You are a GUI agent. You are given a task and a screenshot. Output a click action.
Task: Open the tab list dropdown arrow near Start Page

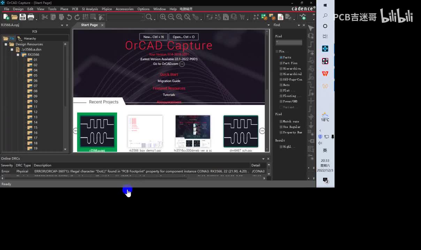[268, 25]
